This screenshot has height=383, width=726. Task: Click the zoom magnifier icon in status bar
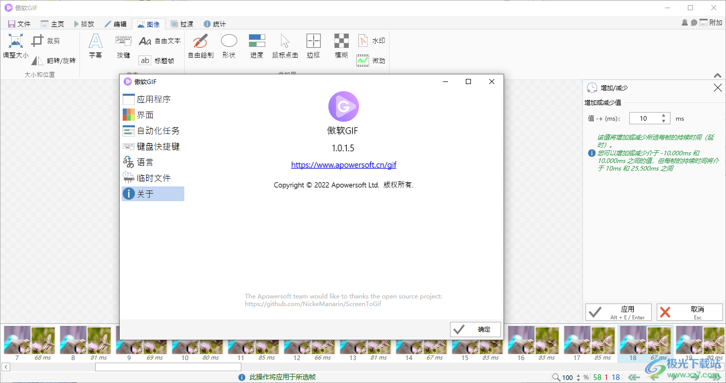(556, 377)
